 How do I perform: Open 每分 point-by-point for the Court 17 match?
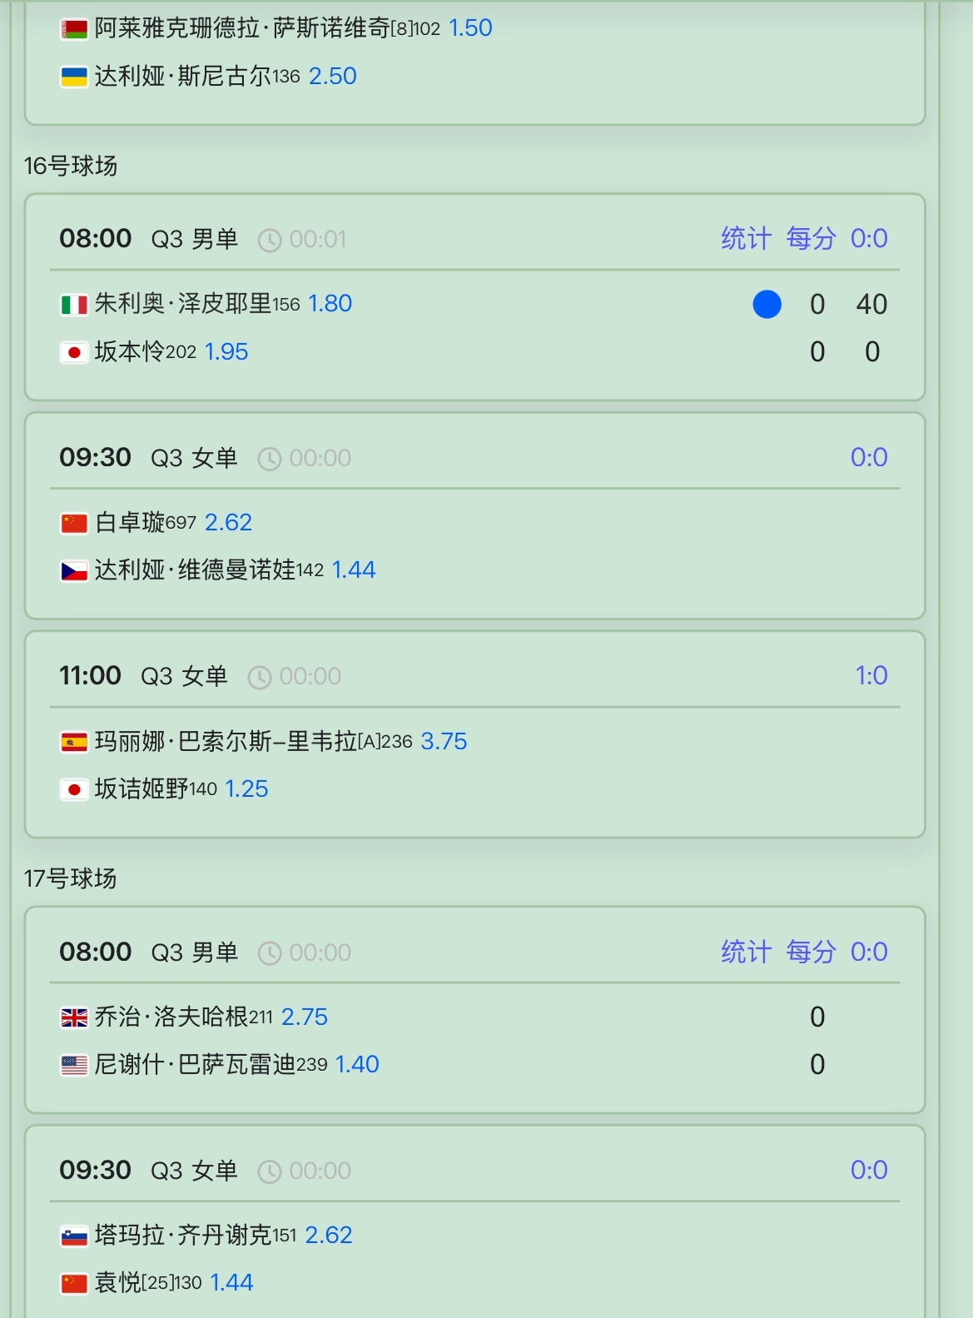(x=811, y=952)
